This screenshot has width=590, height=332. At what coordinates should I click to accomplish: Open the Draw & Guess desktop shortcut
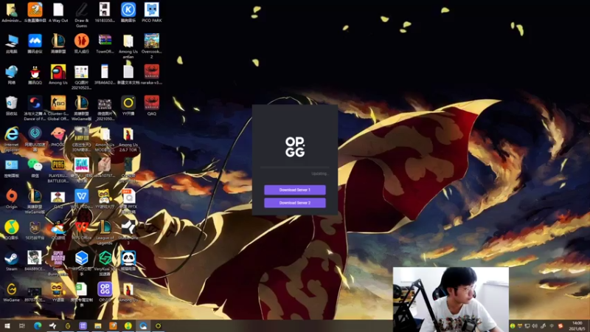[x=81, y=15]
